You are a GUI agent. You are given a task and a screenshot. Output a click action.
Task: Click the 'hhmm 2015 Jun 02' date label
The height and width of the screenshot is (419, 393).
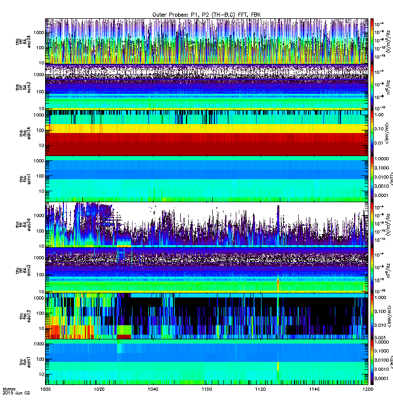(16, 391)
